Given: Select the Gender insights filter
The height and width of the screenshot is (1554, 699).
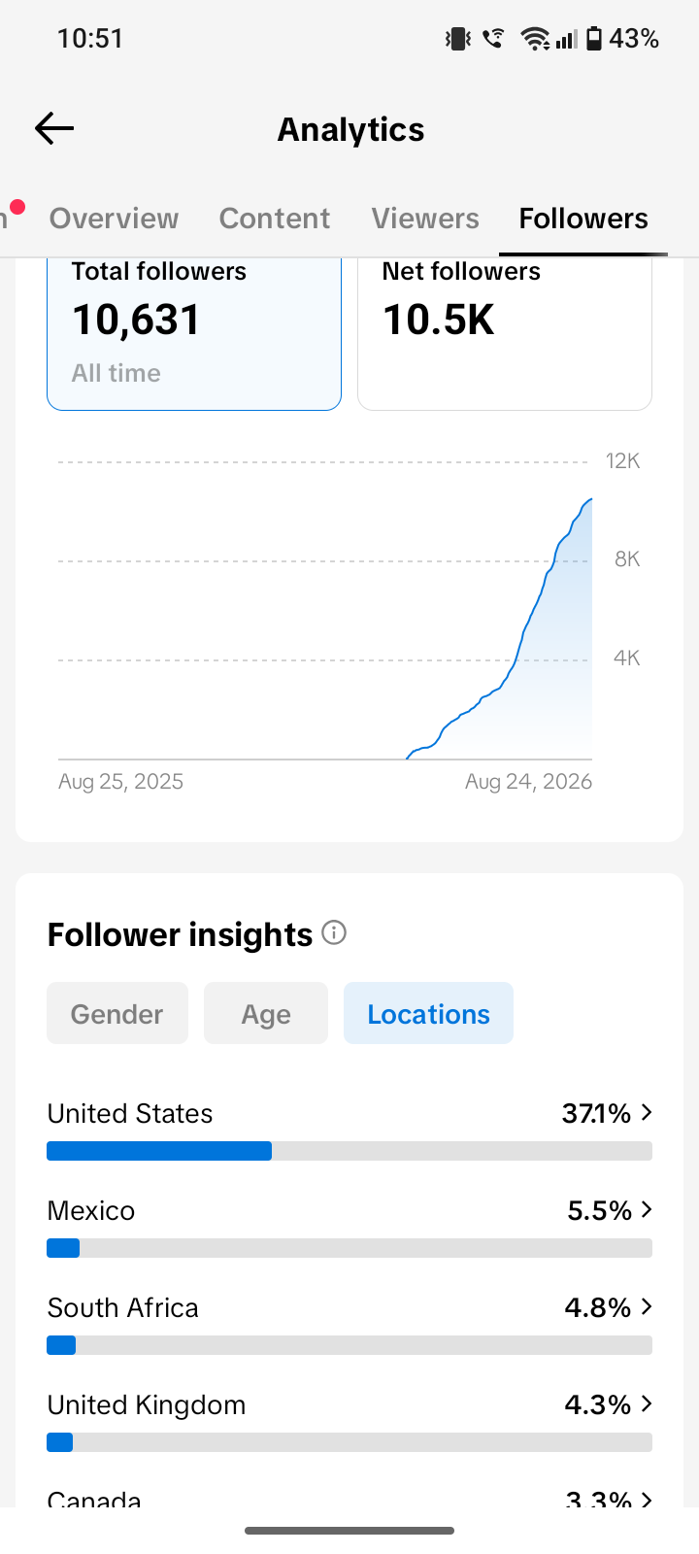Looking at the screenshot, I should pos(117,1013).
